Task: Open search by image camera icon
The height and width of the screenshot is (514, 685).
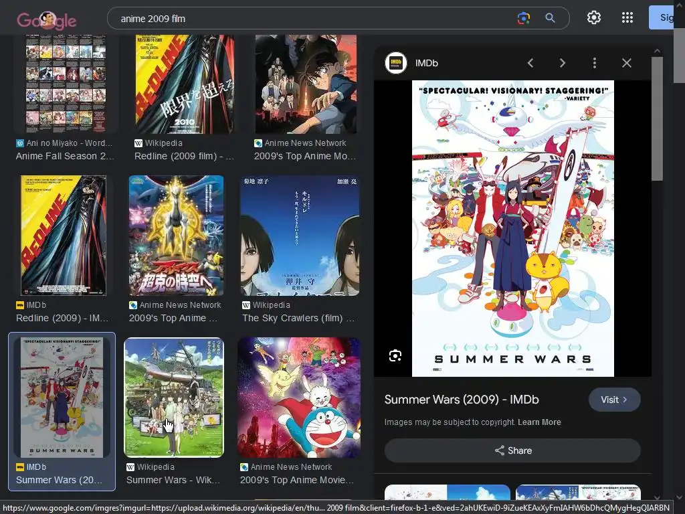Action: pos(523,18)
